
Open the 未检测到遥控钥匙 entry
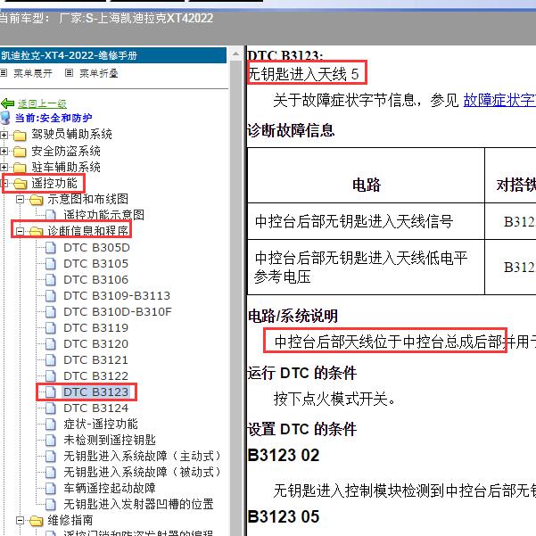(x=110, y=441)
